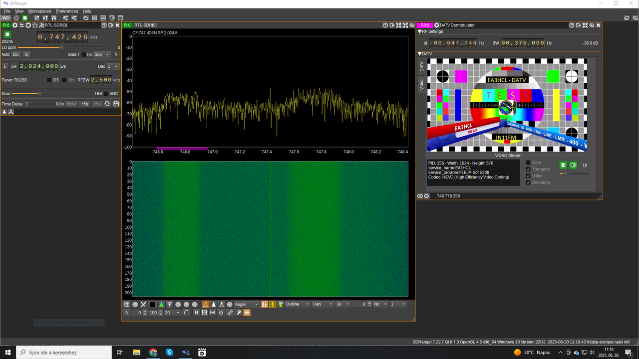Save the time delay buffer
Viewport: 639px width, 359px height.
pos(116,104)
